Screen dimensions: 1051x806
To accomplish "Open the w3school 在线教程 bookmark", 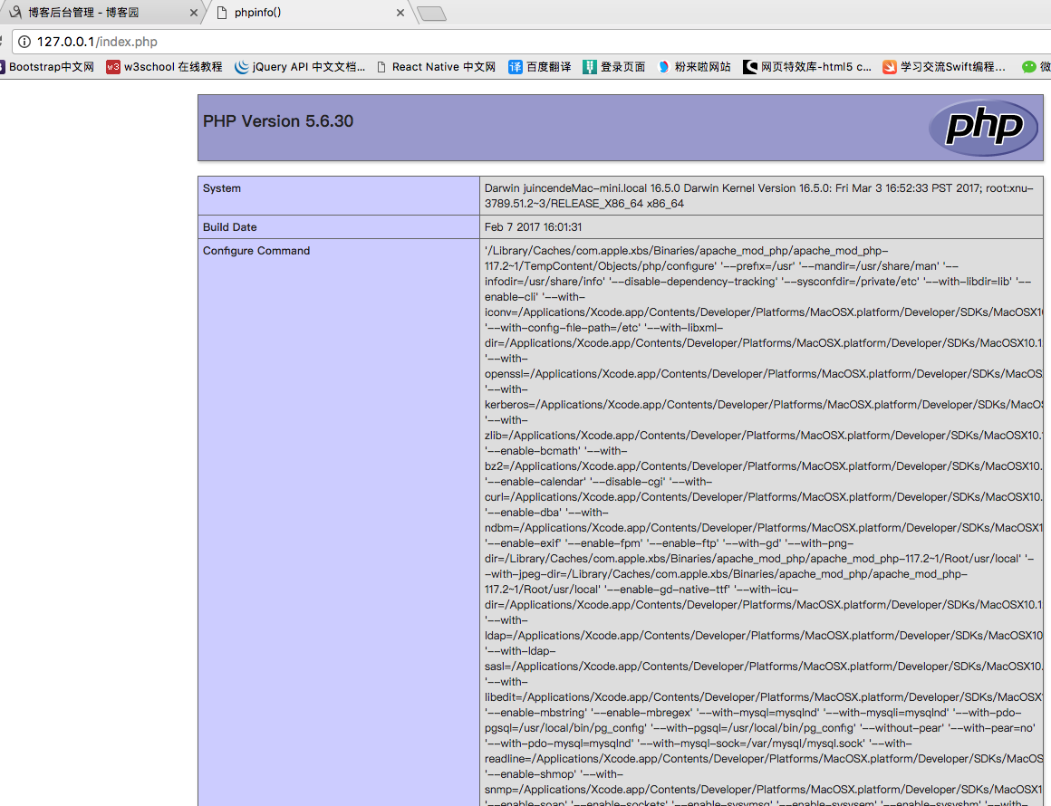I will (164, 67).
